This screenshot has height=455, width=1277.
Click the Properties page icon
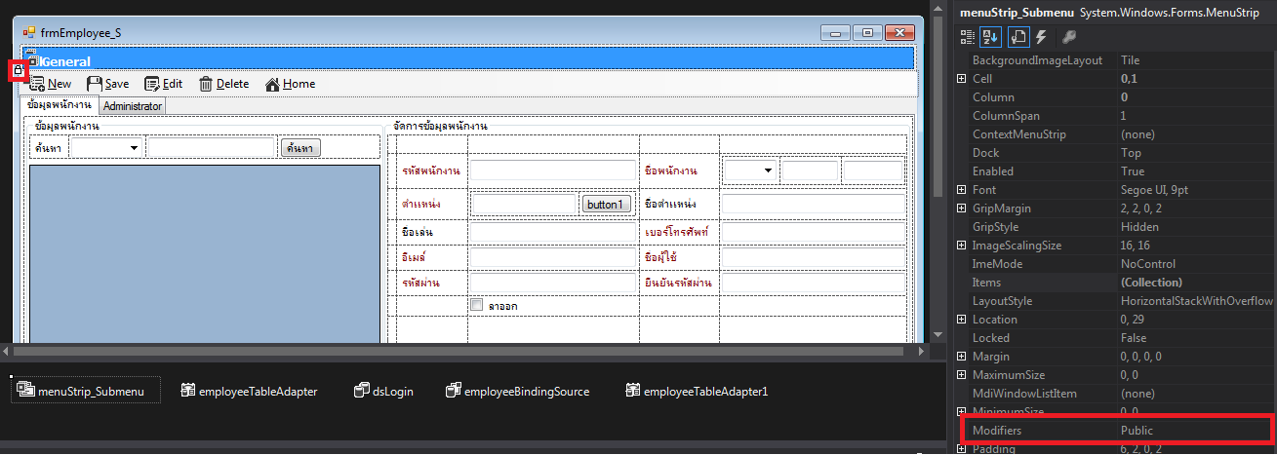pyautogui.click(x=1018, y=36)
